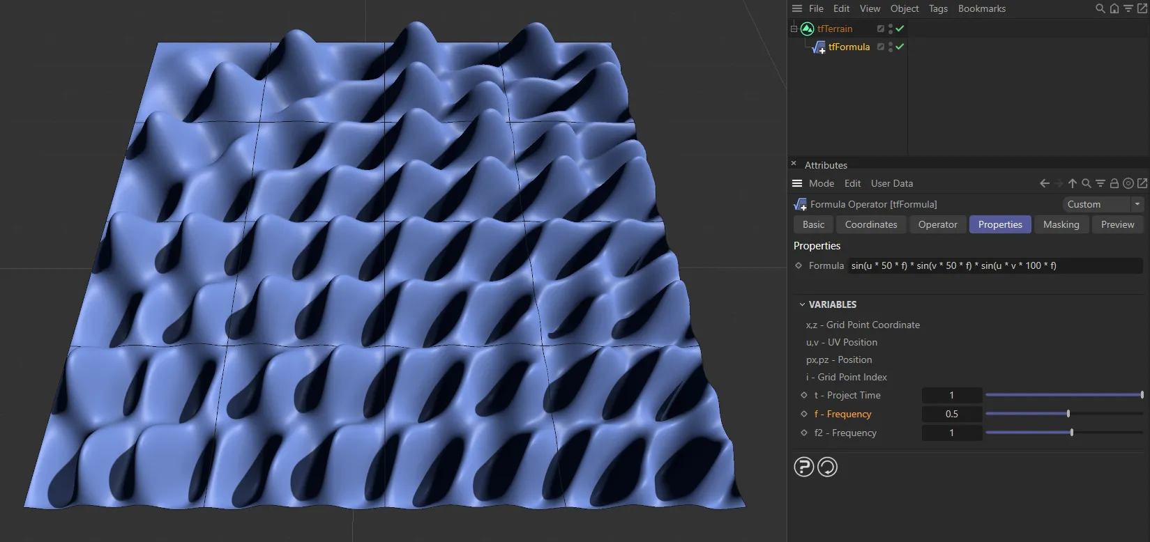
Task: Switch to the Masking tab
Action: [1061, 224]
